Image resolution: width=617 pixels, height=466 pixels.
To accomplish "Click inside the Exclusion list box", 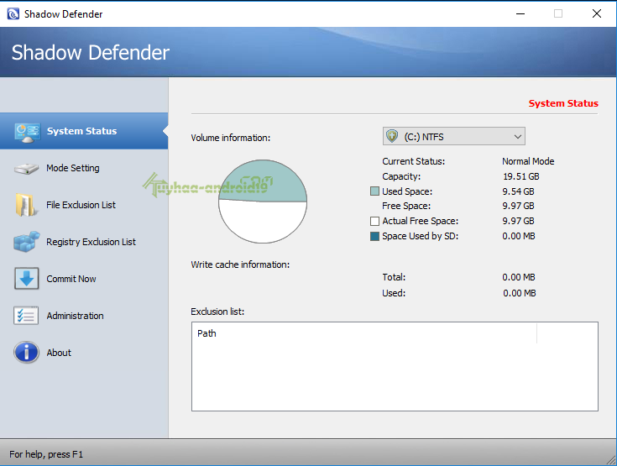I will tap(395, 366).
